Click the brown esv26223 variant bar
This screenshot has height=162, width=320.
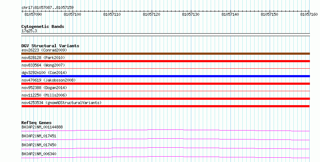[165, 54]
